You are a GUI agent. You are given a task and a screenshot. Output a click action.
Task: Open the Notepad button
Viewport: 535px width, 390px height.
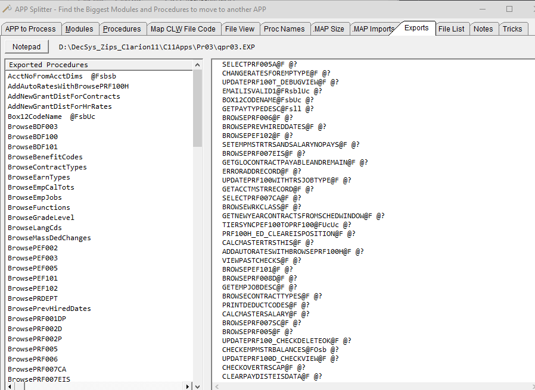[27, 47]
